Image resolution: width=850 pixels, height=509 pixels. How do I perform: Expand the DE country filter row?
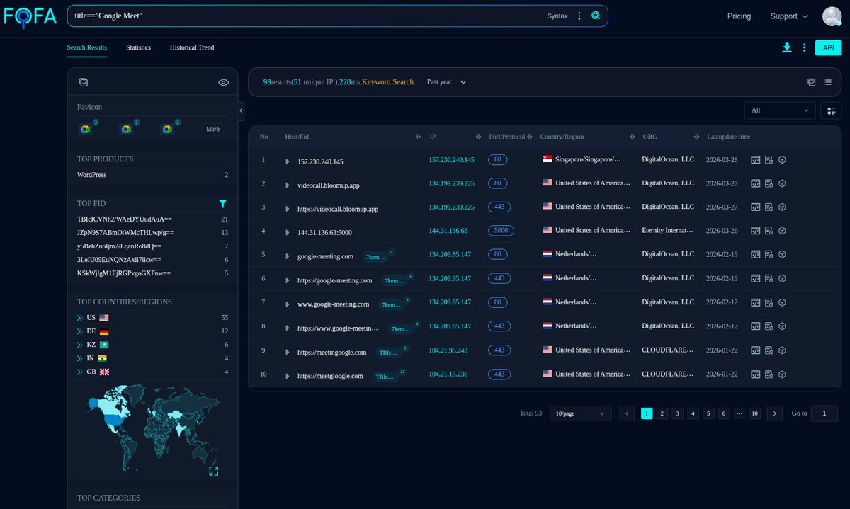[x=80, y=331]
